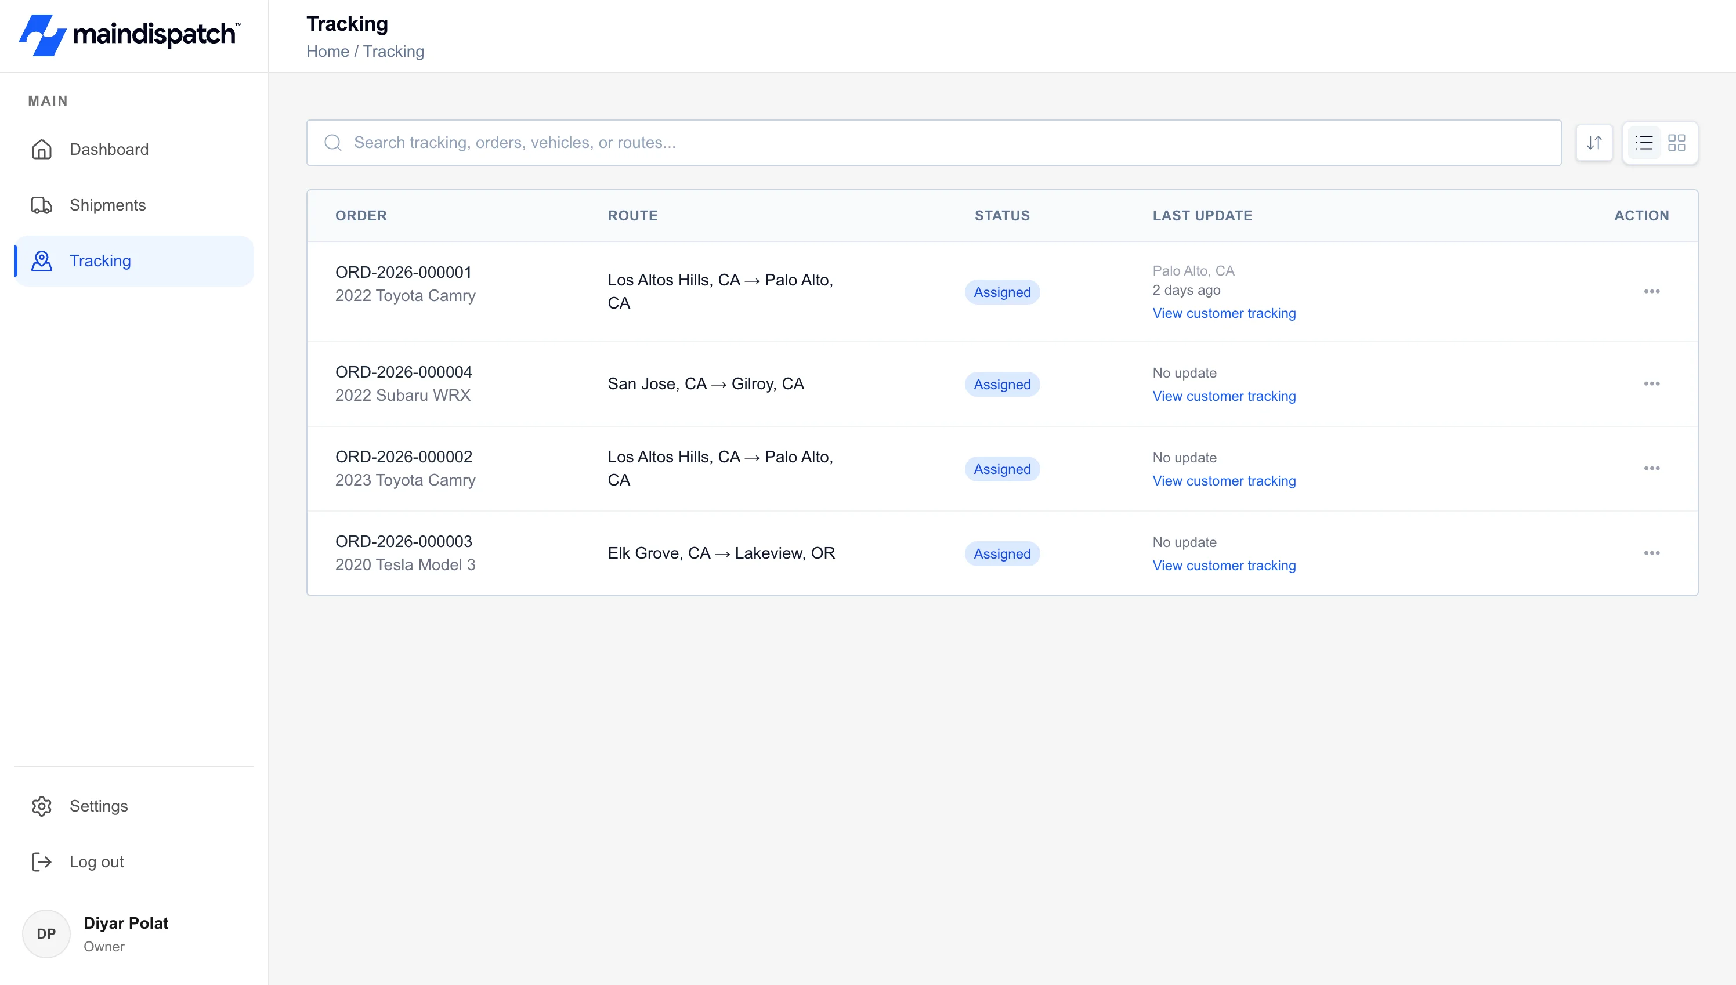Click the ACTION column header
Screen dimensions: 1736x985
click(1641, 215)
